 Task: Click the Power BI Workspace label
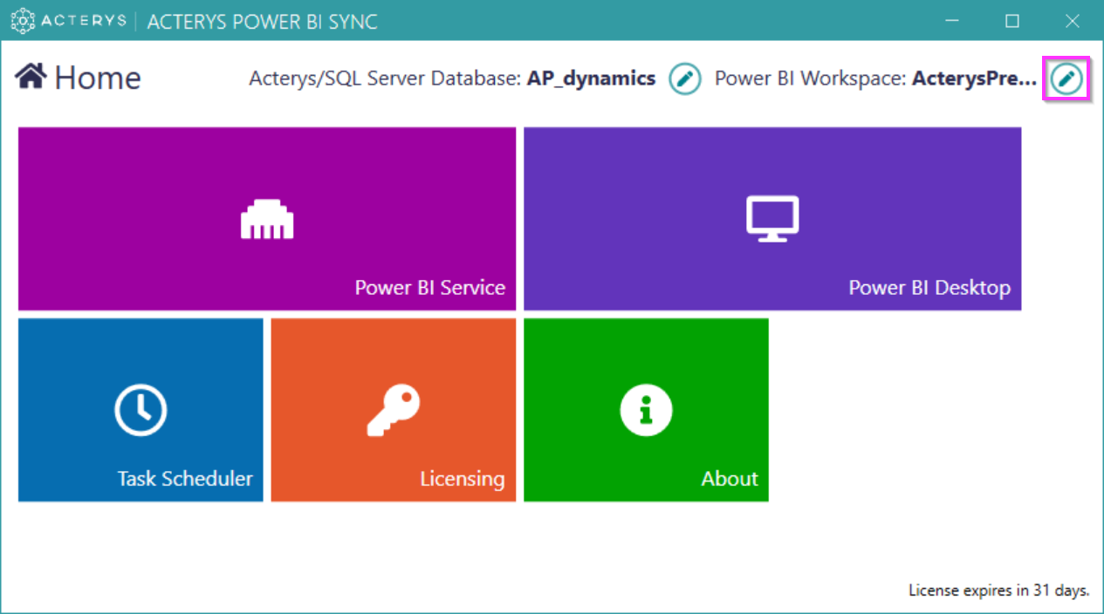811,78
